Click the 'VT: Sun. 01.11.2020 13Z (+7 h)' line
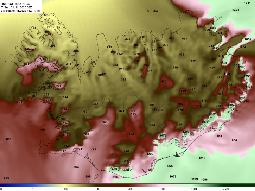 point(20,11)
